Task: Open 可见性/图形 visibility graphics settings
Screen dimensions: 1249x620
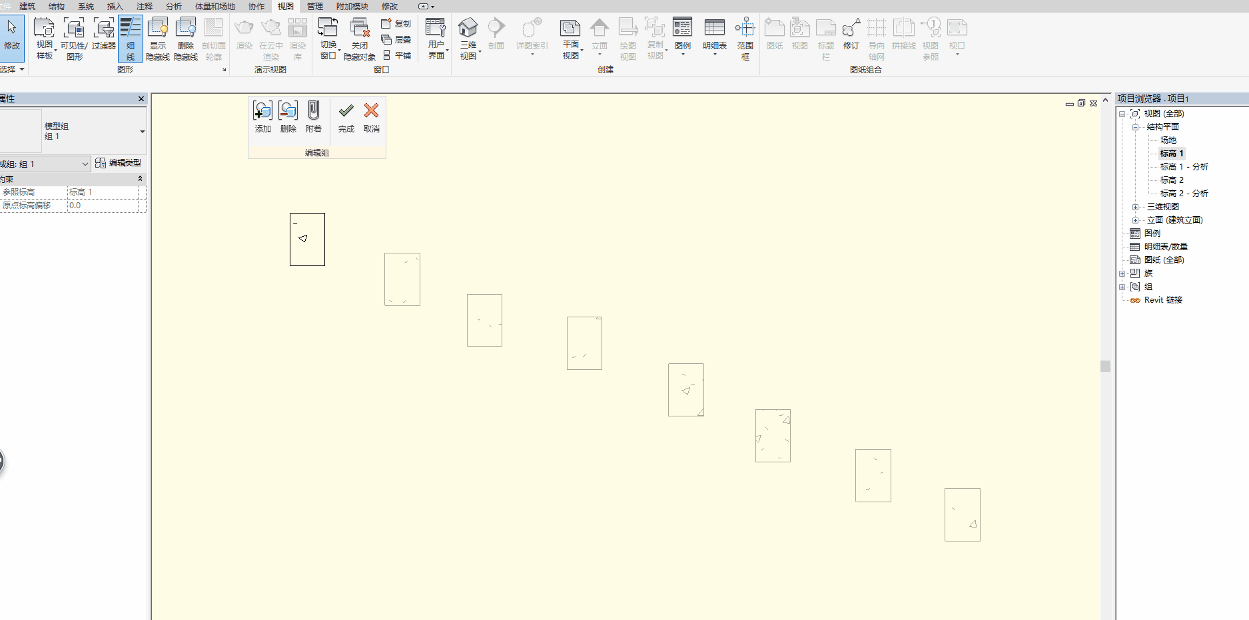Action: 74,39
